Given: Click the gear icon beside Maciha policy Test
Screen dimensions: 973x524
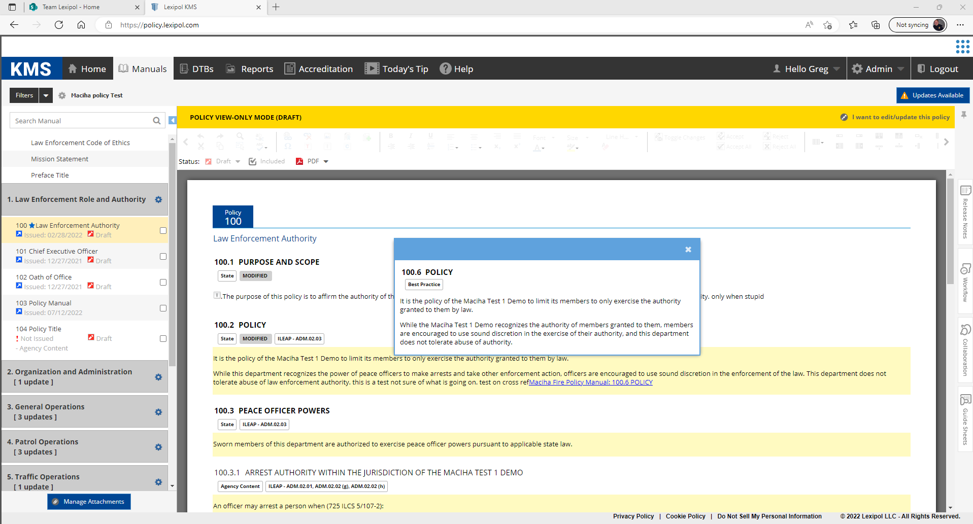Looking at the screenshot, I should pos(62,95).
